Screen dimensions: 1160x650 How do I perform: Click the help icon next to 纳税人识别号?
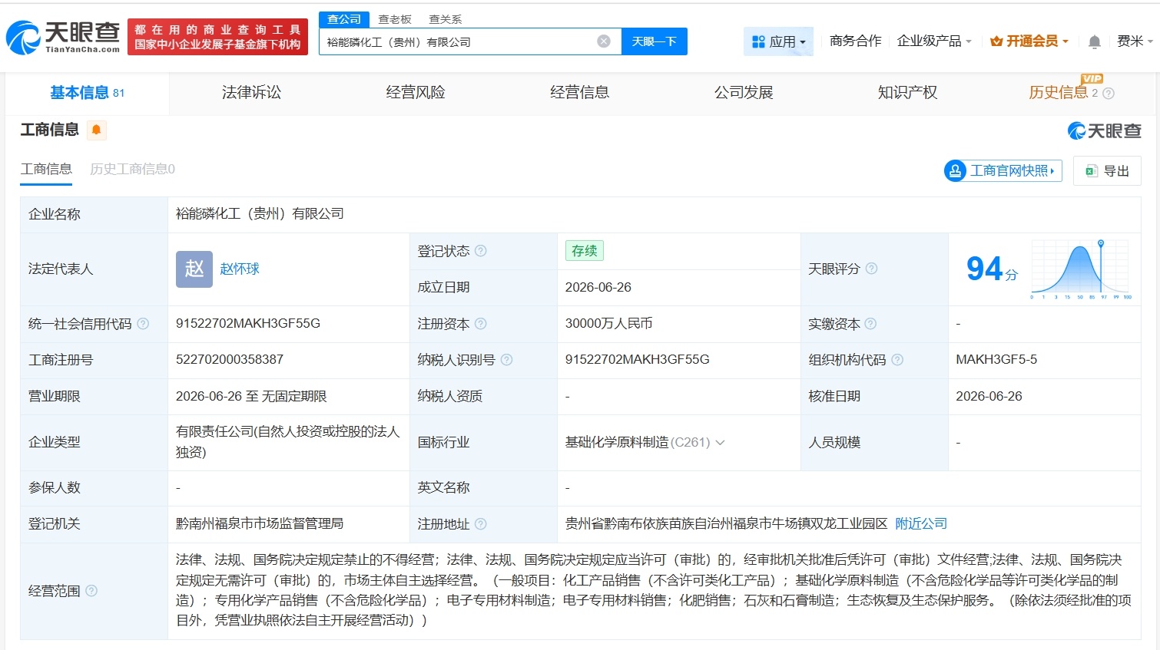pos(506,360)
